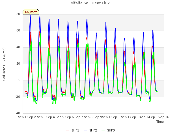181x136 pixels.
Task: Click the blue SHF2 legend swatch
Action: tap(85, 131)
